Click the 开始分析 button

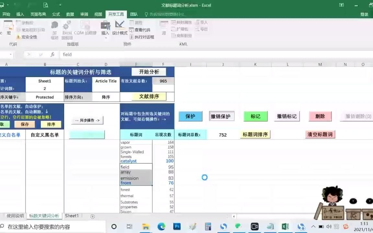(x=149, y=72)
